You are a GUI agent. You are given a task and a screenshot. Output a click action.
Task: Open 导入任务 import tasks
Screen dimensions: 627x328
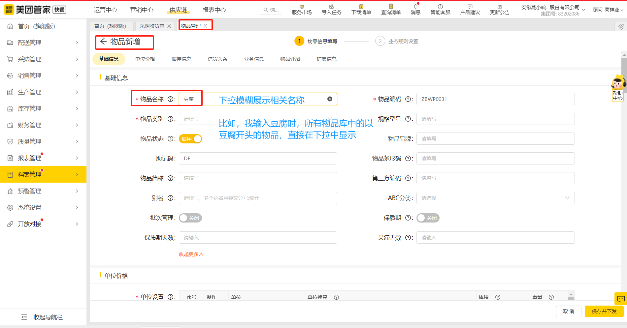coord(331,9)
